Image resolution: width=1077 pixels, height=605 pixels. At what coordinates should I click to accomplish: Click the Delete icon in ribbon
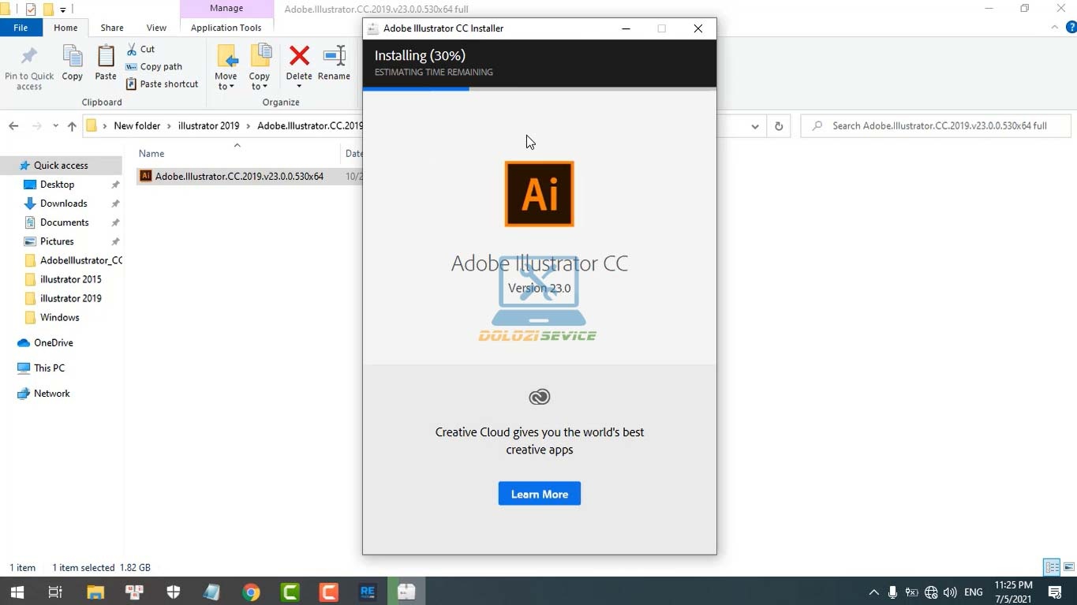[299, 63]
